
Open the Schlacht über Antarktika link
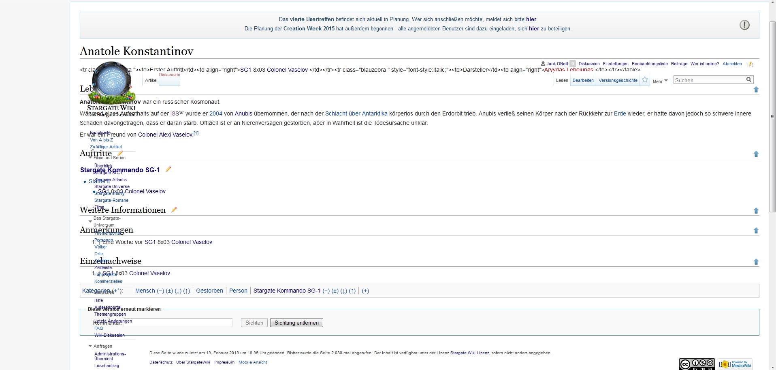tap(356, 113)
